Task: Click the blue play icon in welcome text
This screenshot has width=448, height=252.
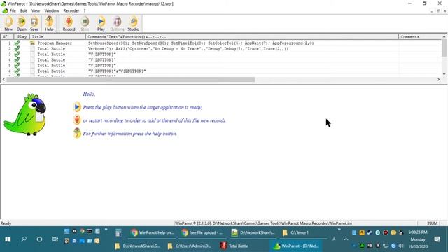Action: (77, 107)
